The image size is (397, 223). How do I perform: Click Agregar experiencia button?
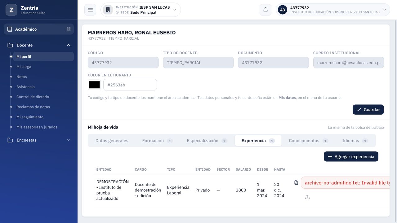coord(351,157)
